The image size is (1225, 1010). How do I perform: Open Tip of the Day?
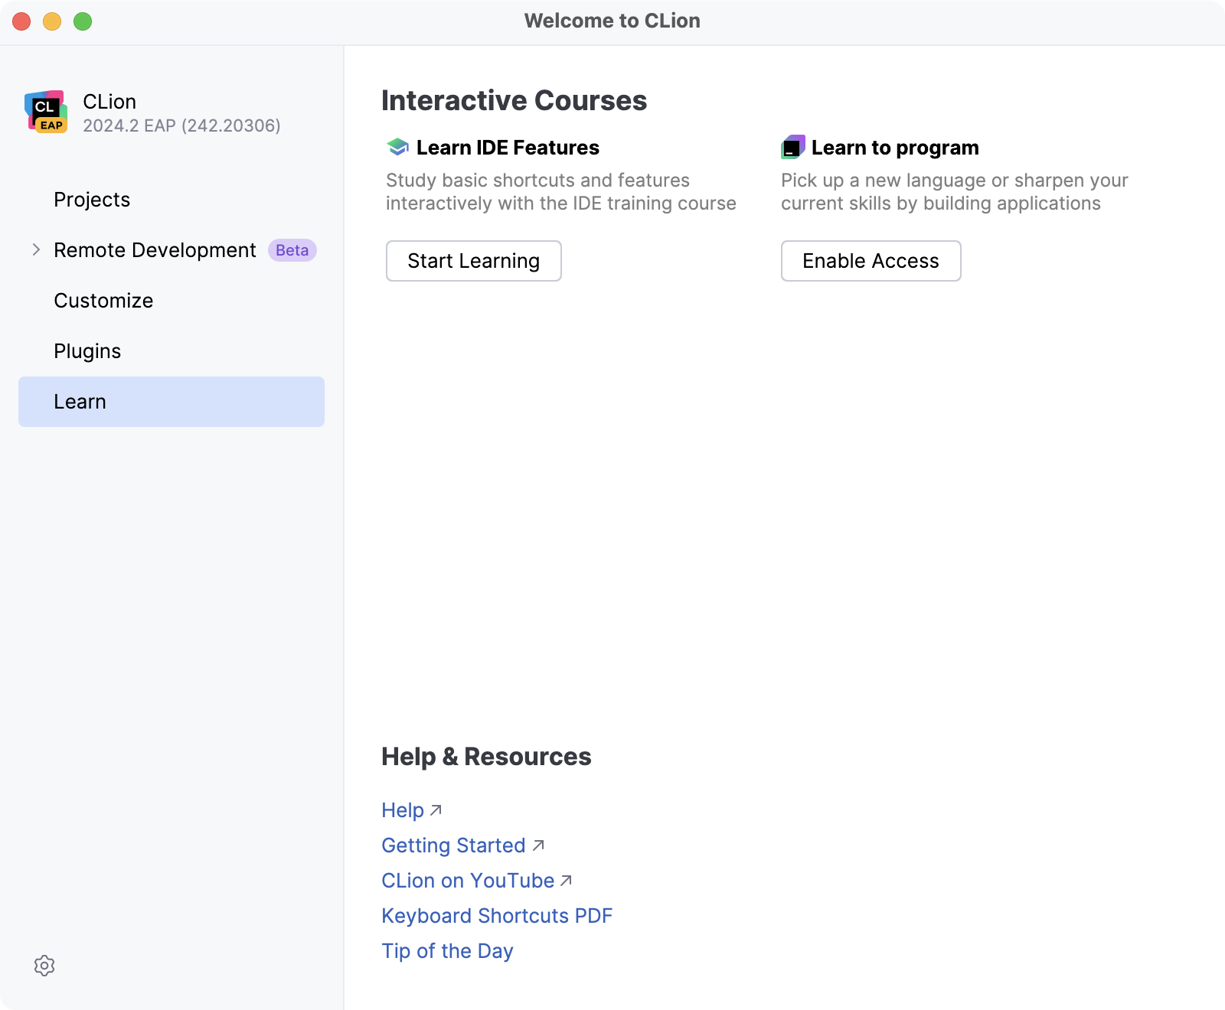click(447, 951)
